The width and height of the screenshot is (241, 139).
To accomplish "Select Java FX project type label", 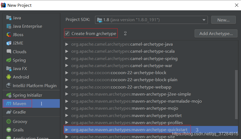I will click(x=20, y=69).
